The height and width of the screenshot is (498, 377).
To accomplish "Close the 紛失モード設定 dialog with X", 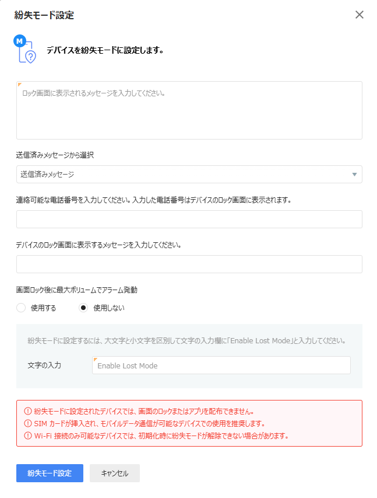I will pyautogui.click(x=360, y=15).
